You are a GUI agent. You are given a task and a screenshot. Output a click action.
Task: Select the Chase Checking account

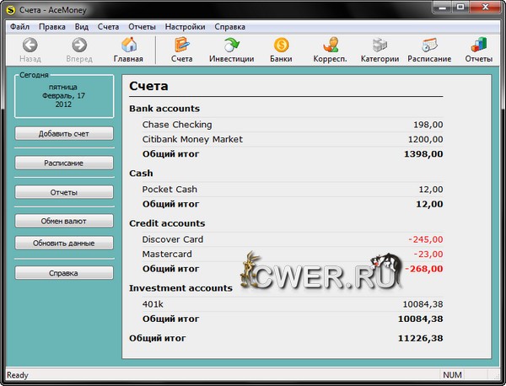tap(177, 125)
